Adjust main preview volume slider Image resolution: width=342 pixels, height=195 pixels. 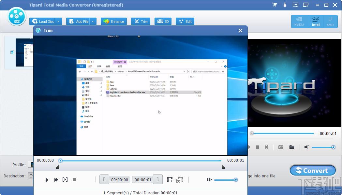[x=323, y=147]
